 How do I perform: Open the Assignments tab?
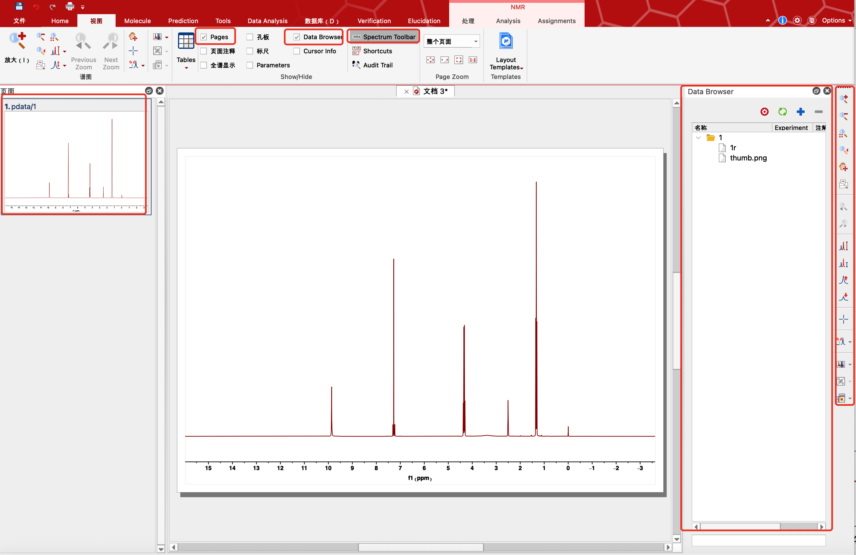click(556, 21)
